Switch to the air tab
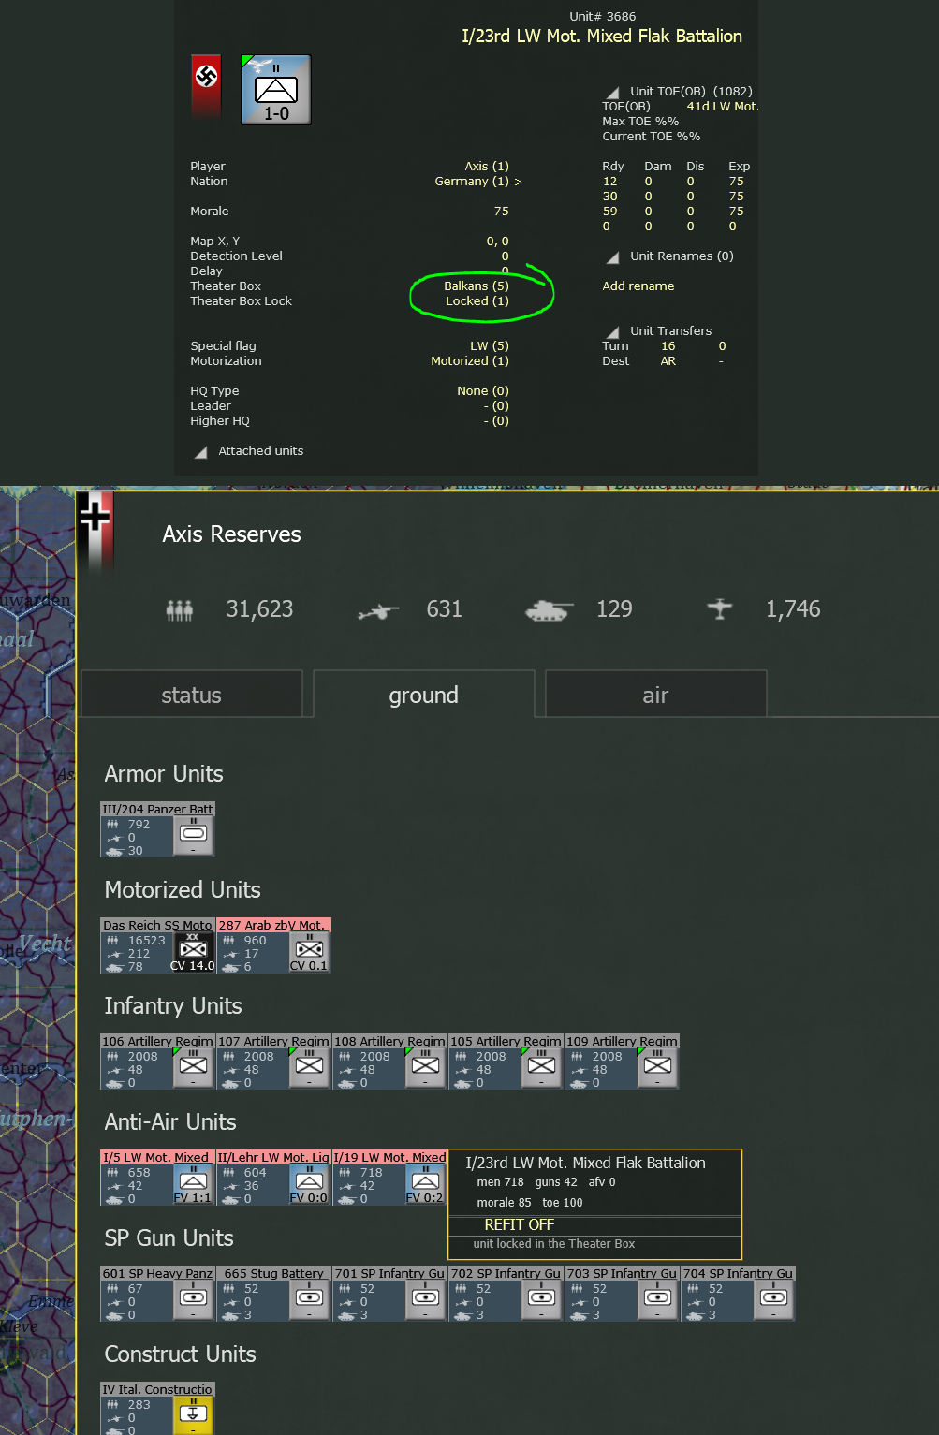This screenshot has height=1435, width=939. click(654, 695)
